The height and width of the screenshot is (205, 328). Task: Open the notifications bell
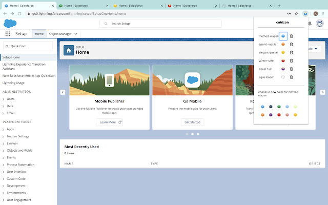pyautogui.click(x=310, y=24)
